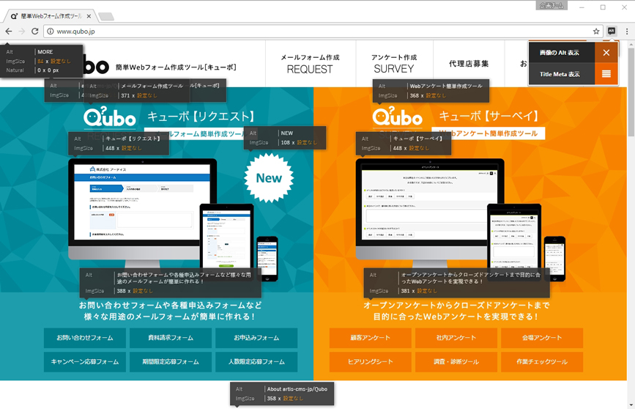
Task: Click the MORE alt info tooltip
Action: pos(41,61)
